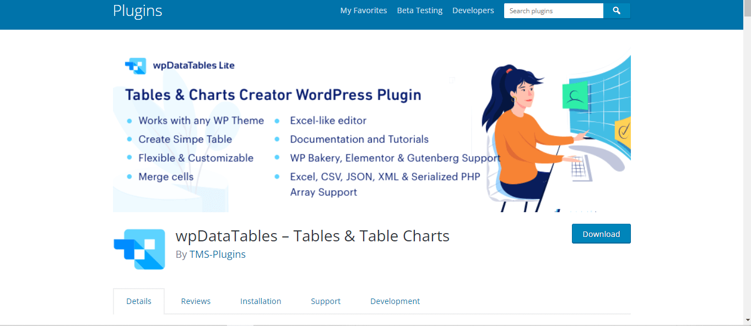This screenshot has height=326, width=751.
Task: Open the Developers link in header
Action: [473, 10]
